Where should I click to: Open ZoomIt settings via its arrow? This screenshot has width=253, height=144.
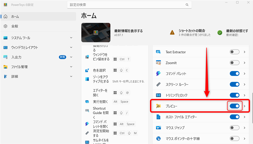pos(245,63)
